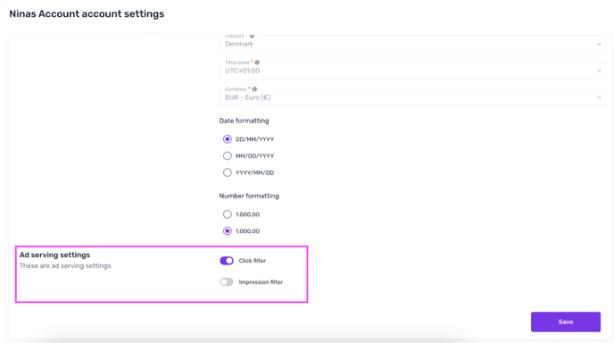Viewport: 614px width, 343px height.
Task: Click the Impression filter label text
Action: (x=261, y=282)
